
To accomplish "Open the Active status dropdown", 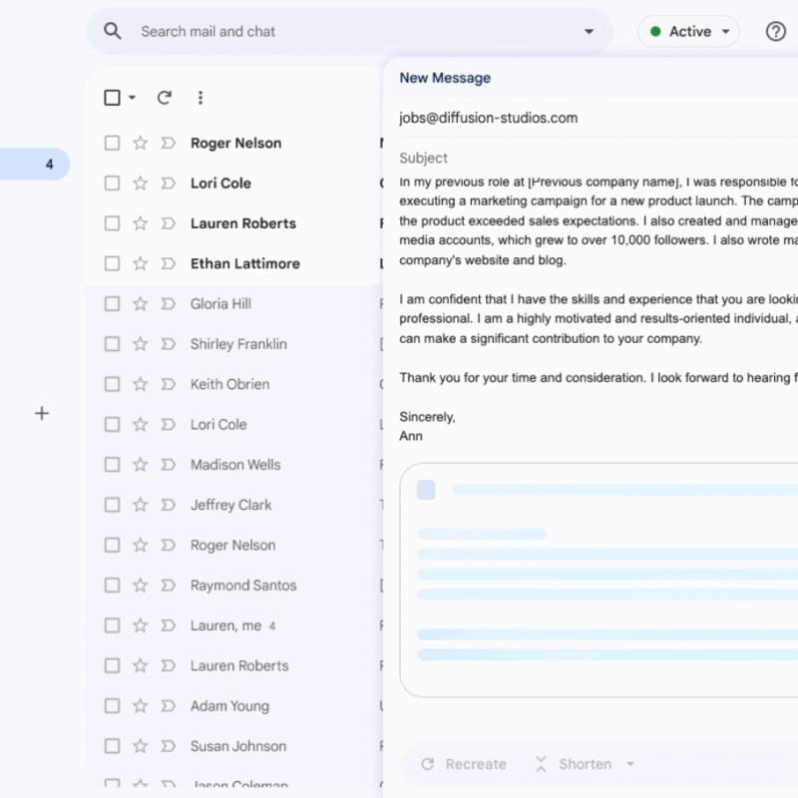I will [x=688, y=32].
